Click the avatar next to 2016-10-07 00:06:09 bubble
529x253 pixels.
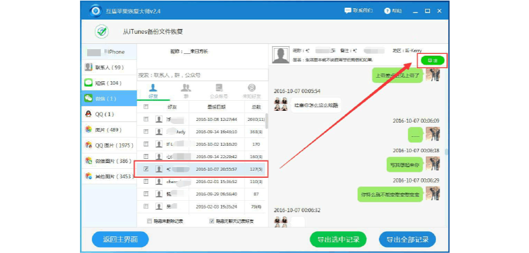coord(432,134)
